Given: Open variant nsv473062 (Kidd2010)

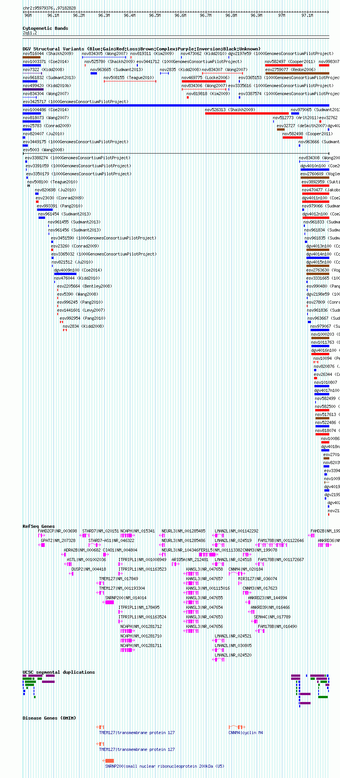Looking at the screenshot, I should tap(204, 53).
